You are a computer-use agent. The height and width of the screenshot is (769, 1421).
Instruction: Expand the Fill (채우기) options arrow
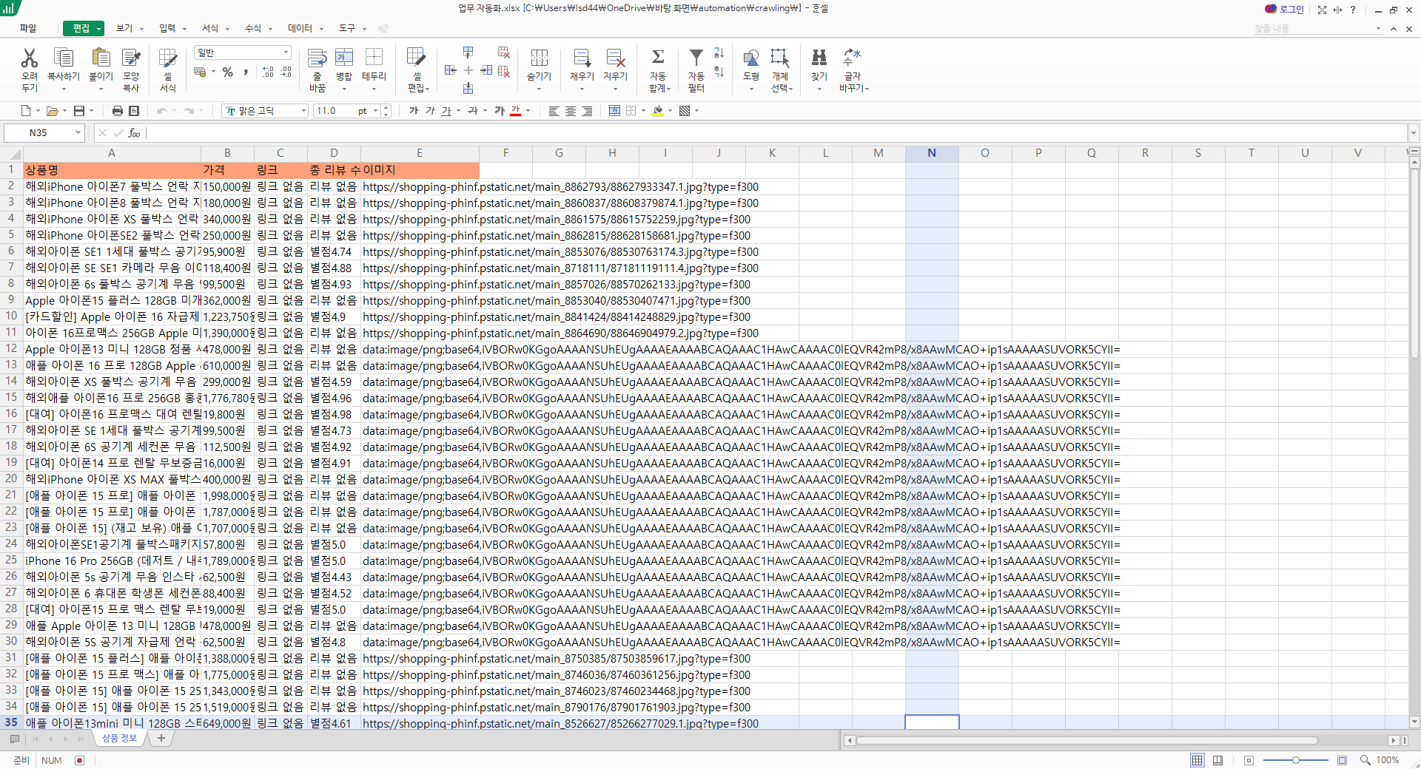click(x=582, y=89)
